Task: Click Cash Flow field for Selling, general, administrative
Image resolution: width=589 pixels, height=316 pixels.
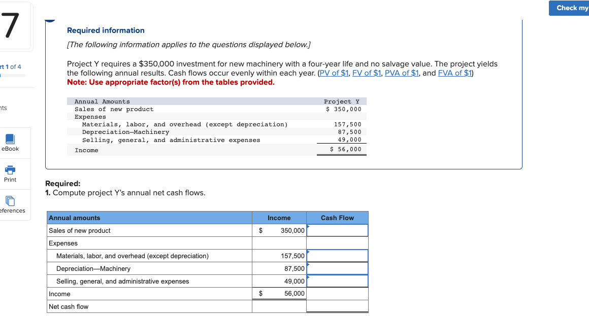Action: (337, 282)
